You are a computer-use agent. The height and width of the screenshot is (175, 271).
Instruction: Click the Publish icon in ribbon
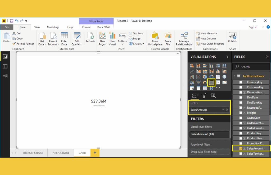click(x=233, y=38)
